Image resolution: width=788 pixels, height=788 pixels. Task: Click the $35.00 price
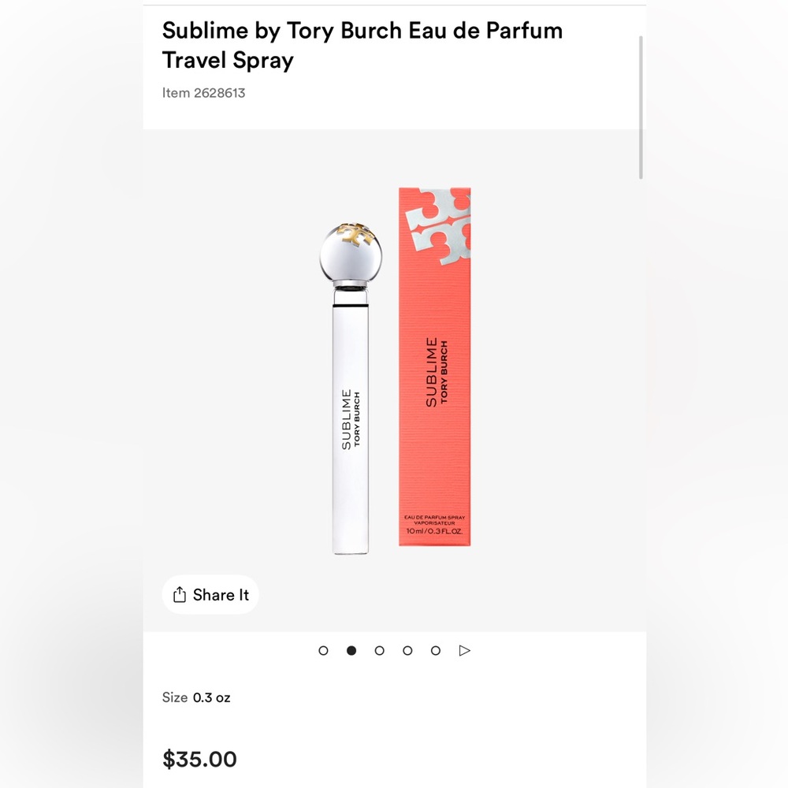pos(199,760)
